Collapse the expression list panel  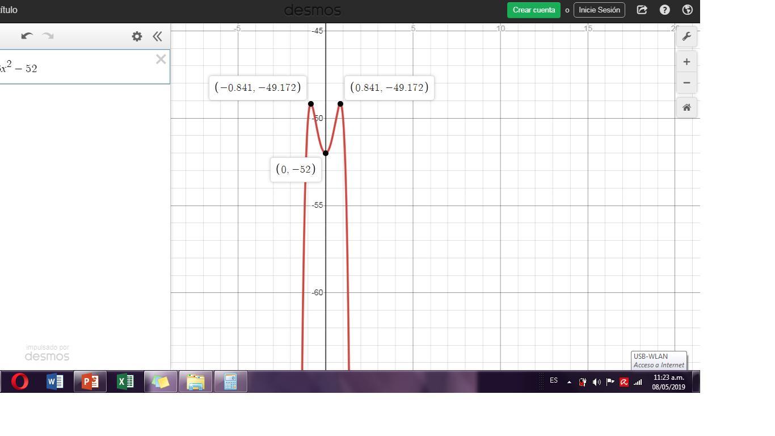pos(158,36)
